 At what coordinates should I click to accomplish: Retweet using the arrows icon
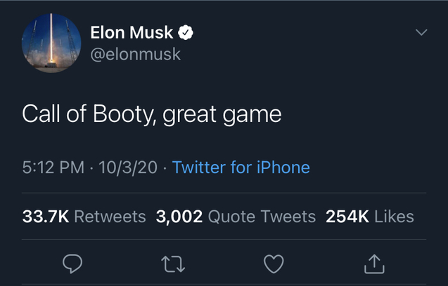(172, 263)
